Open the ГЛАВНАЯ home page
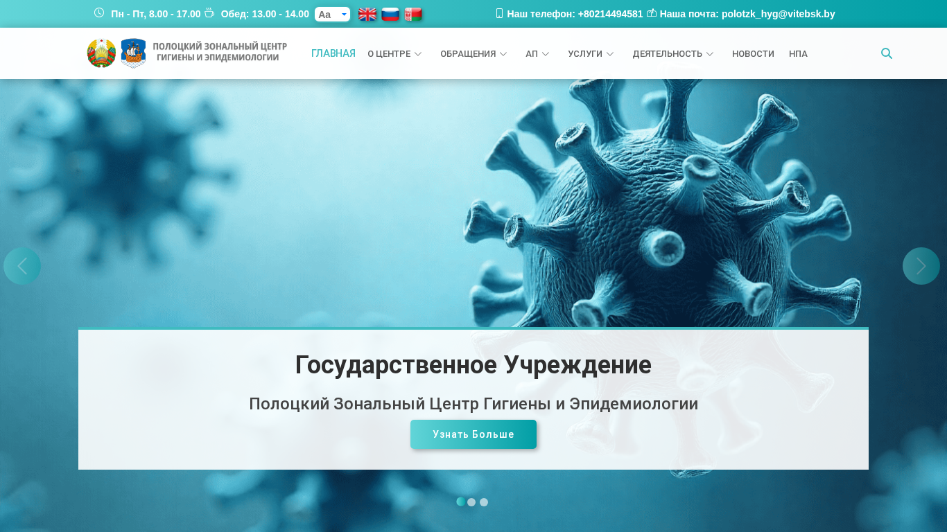Viewport: 947px width, 532px height. (x=333, y=53)
